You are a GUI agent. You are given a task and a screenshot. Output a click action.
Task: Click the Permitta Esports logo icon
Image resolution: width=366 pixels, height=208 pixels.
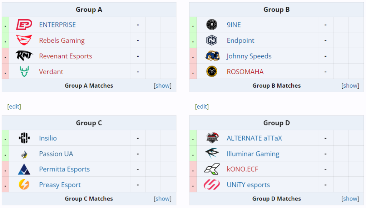click(24, 169)
